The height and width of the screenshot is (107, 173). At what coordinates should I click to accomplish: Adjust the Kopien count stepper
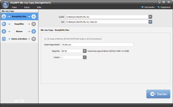point(84,57)
